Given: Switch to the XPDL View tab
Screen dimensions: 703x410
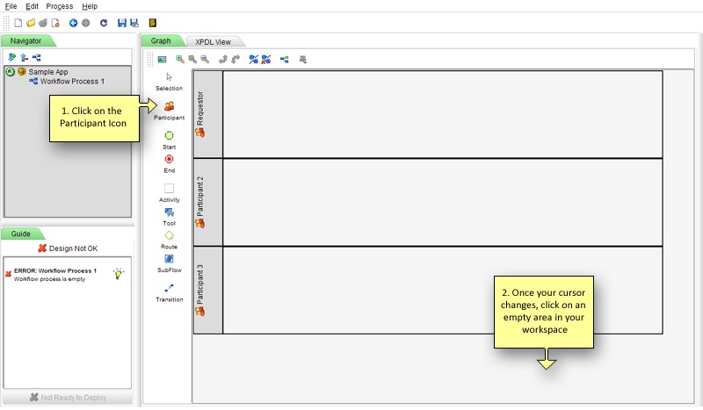Looking at the screenshot, I should tap(214, 40).
